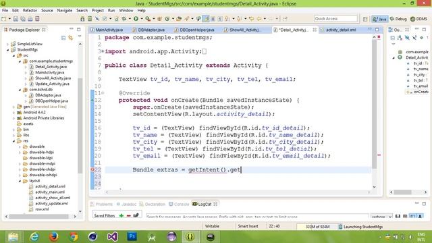Click the Quick Access search field

pos(335,18)
